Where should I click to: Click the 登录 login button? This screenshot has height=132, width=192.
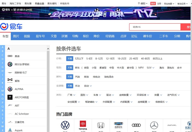pyautogui.click(x=153, y=4)
